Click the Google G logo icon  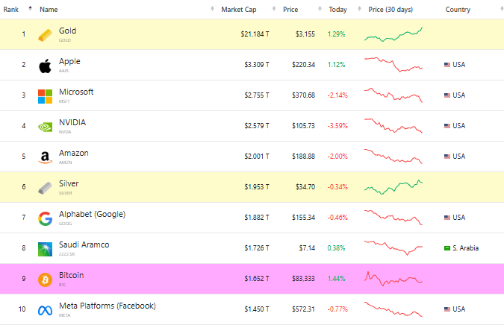click(45, 218)
